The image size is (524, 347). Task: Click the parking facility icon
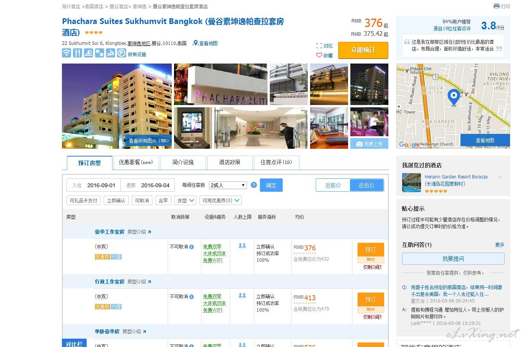[121, 53]
